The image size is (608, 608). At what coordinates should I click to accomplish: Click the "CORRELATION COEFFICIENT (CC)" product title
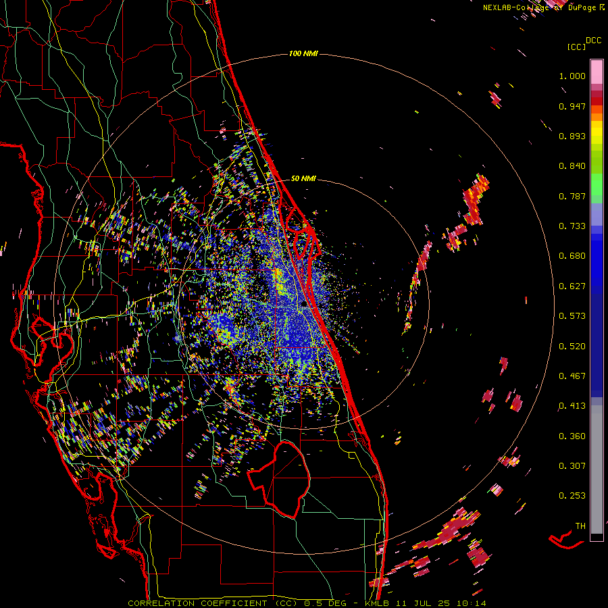tap(212, 603)
